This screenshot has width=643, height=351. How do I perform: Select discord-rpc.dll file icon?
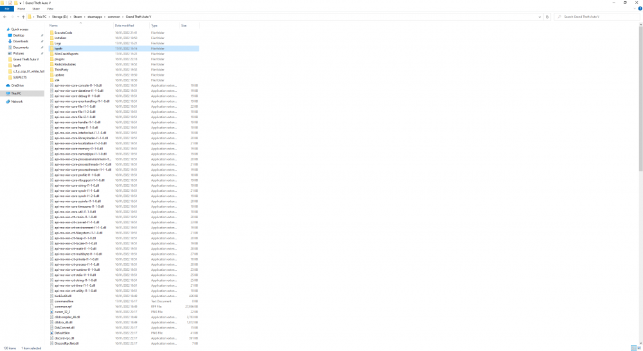pos(51,338)
